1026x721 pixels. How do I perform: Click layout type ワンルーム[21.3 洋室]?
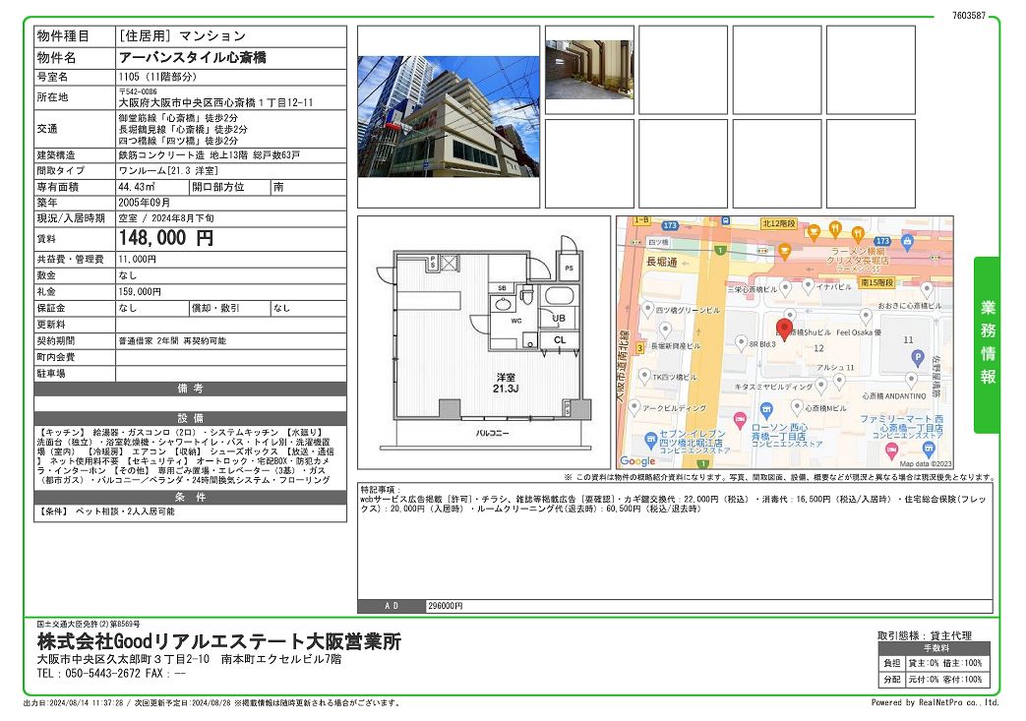[x=168, y=171]
